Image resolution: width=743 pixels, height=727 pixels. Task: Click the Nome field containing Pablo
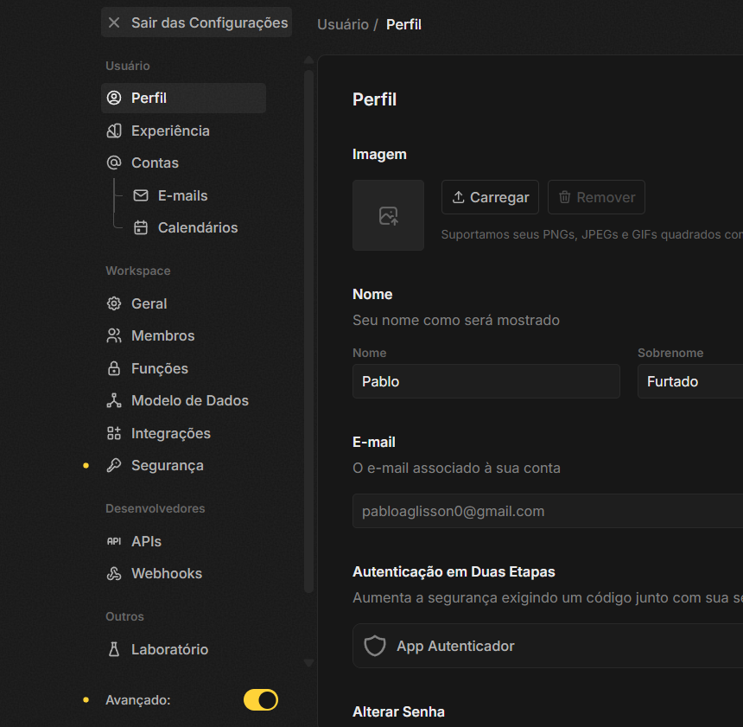[486, 381]
